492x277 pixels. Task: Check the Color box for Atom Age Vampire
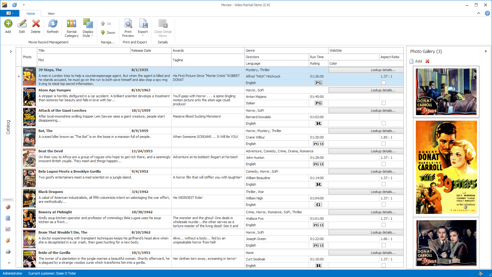[383, 103]
